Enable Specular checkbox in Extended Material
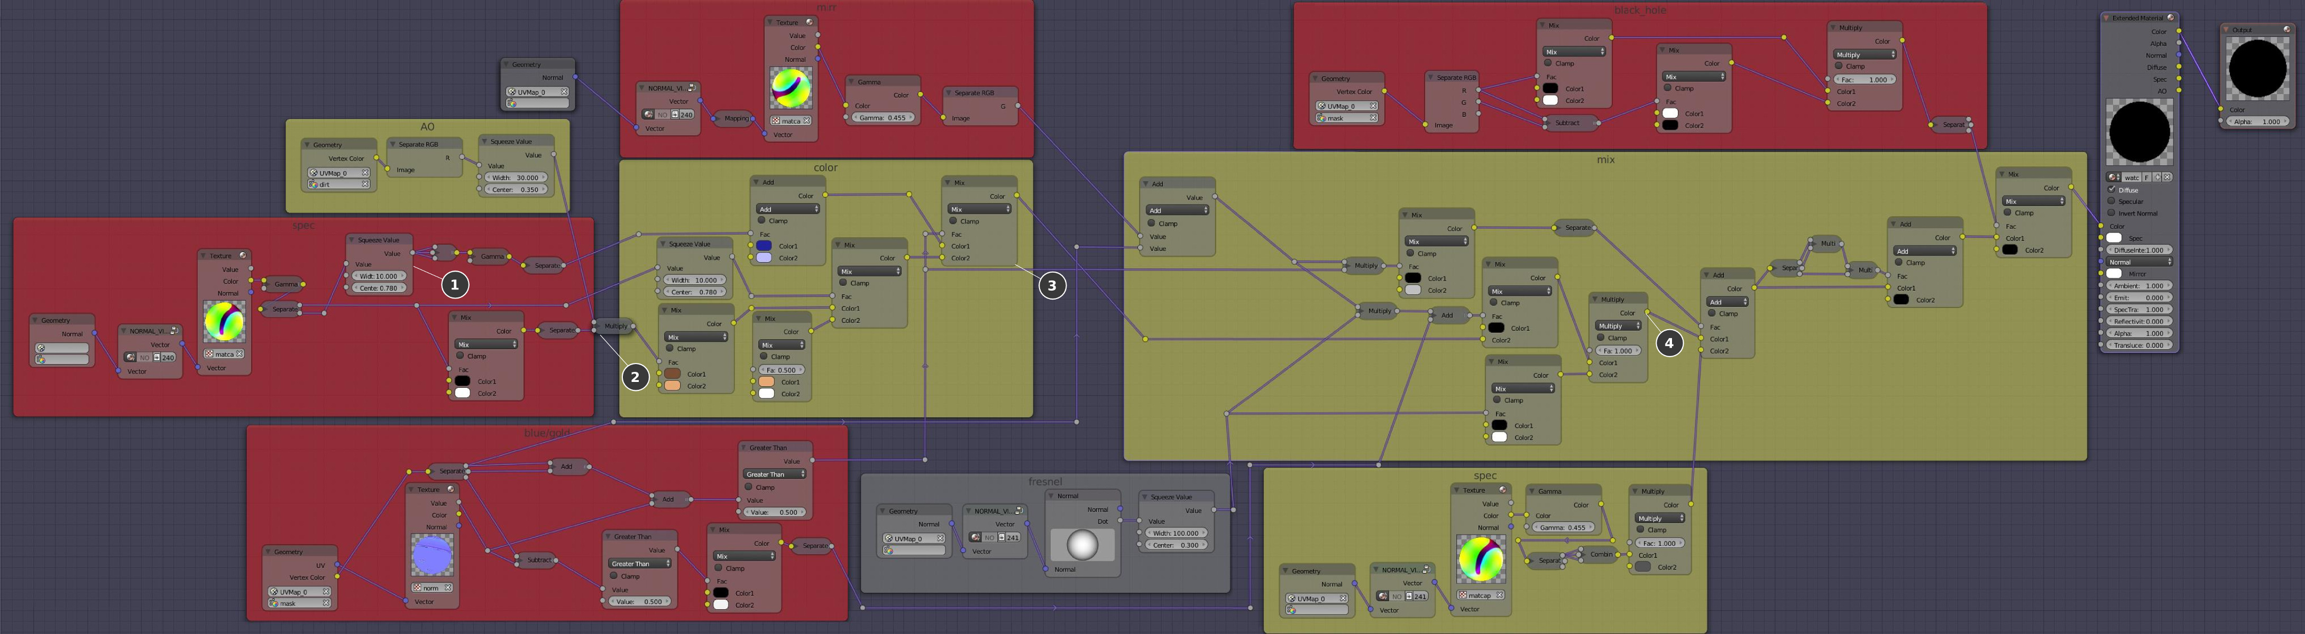 (2111, 201)
